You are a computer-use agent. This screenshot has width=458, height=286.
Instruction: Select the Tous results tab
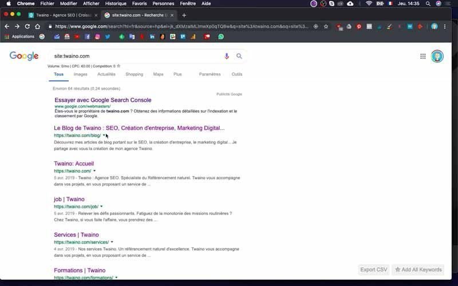[x=59, y=74]
